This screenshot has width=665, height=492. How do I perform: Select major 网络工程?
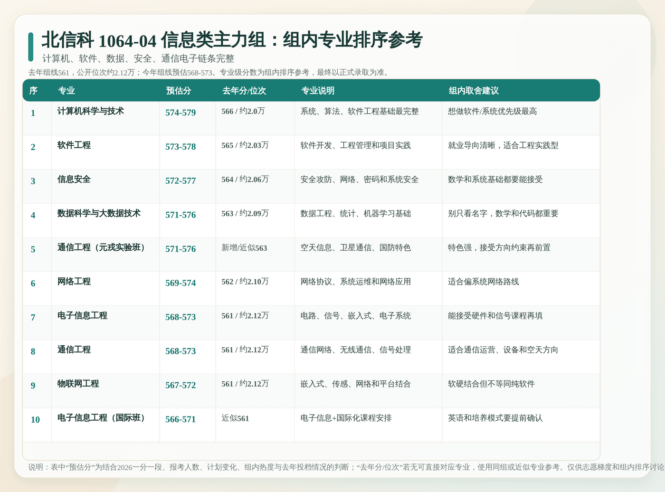[74, 282]
